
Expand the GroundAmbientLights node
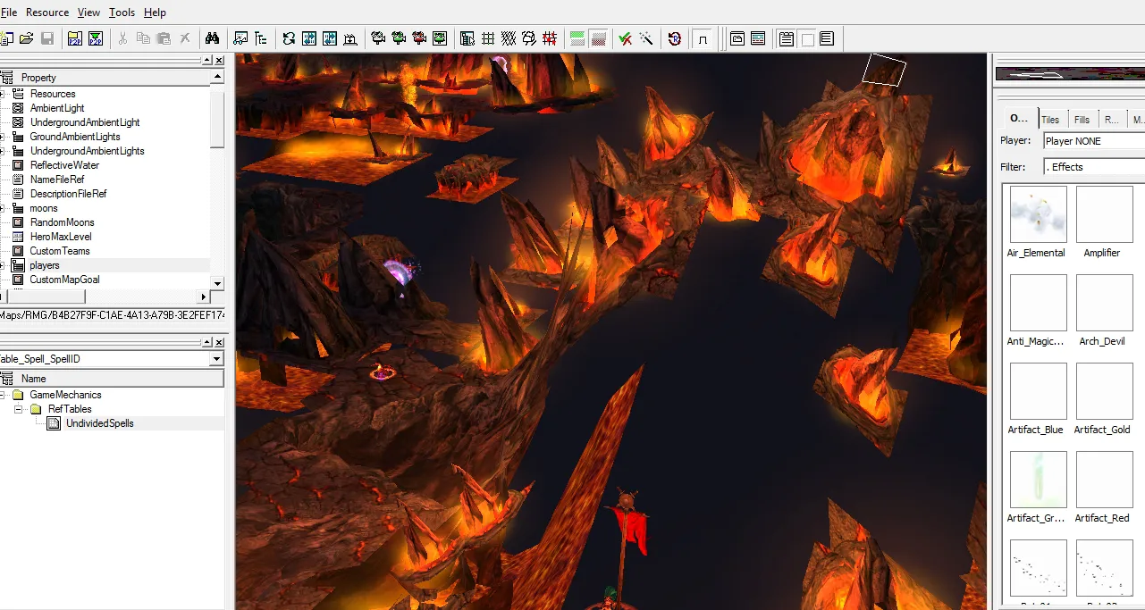[x=3, y=137]
